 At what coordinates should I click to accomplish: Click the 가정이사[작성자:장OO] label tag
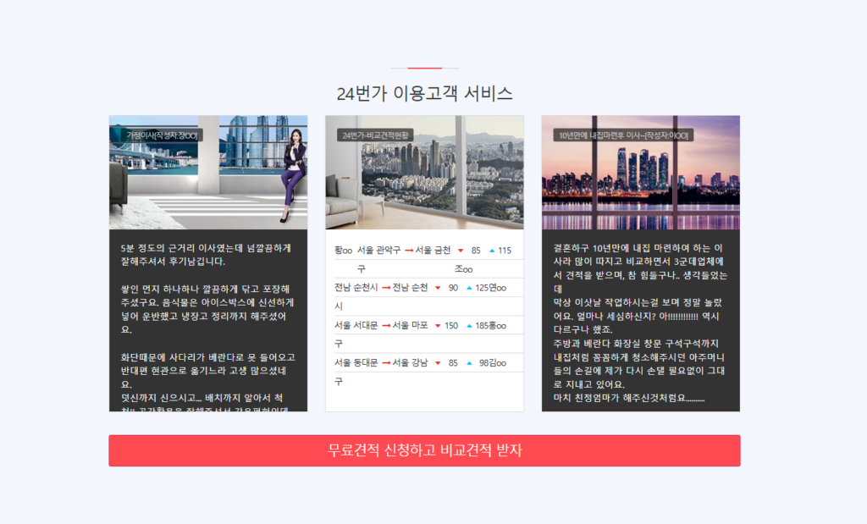coord(162,135)
